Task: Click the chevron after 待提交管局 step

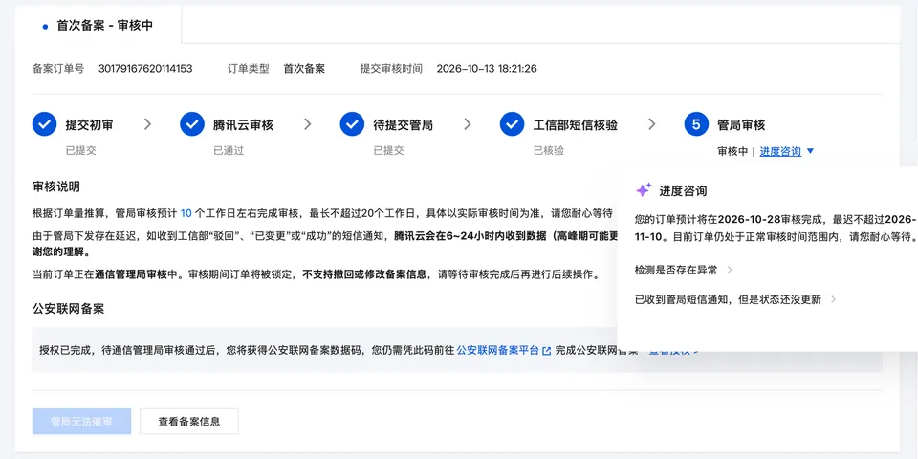Action: click(x=468, y=124)
